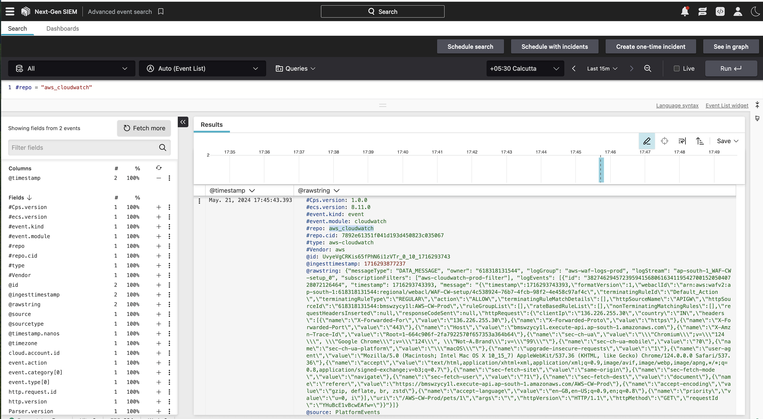This screenshot has width=763, height=419.
Task: Click the highlighted timeline bar near 17:46
Action: tap(601, 170)
